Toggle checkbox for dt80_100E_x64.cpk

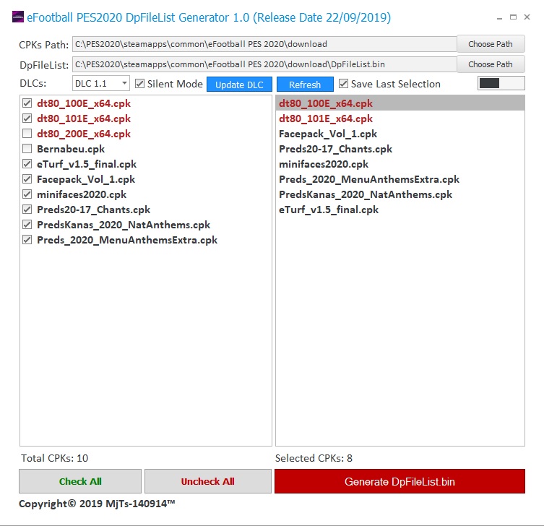point(27,103)
